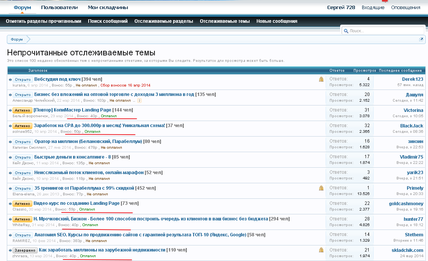Click unread bullet icon beside Оратор на миллион
This screenshot has height=261, width=428.
coord(10,142)
